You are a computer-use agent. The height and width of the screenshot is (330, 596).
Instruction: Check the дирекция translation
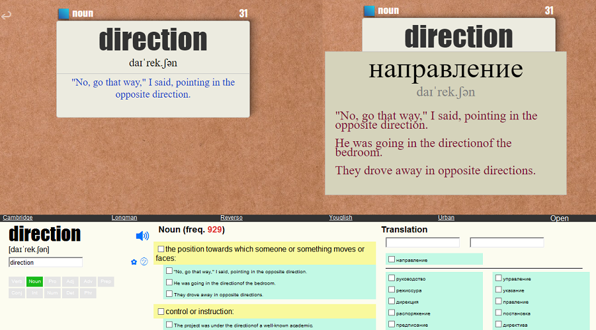tap(392, 301)
